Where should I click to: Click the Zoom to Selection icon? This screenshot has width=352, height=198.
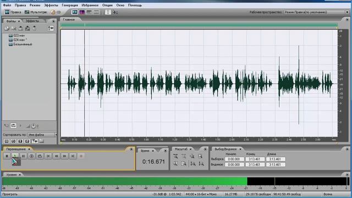coord(200,156)
